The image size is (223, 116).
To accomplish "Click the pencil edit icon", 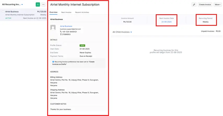I will click(194, 5).
